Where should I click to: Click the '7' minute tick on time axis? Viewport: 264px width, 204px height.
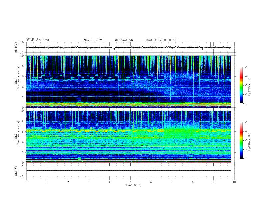coord(172,182)
